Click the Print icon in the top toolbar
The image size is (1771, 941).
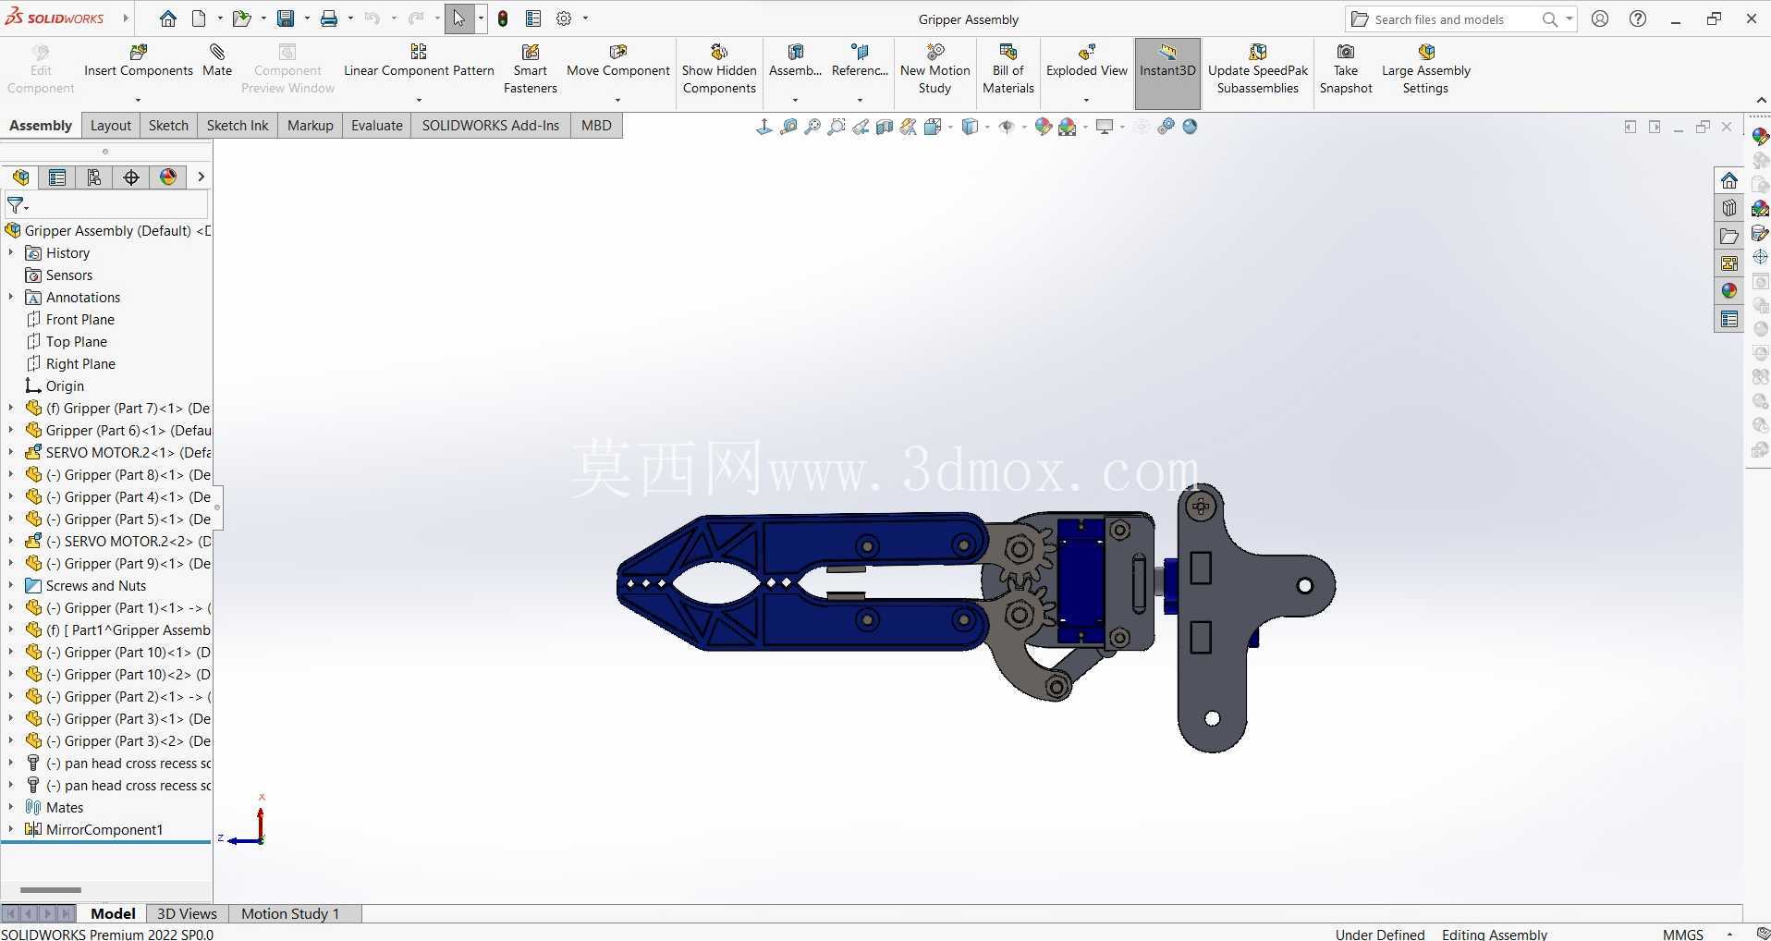pyautogui.click(x=328, y=18)
